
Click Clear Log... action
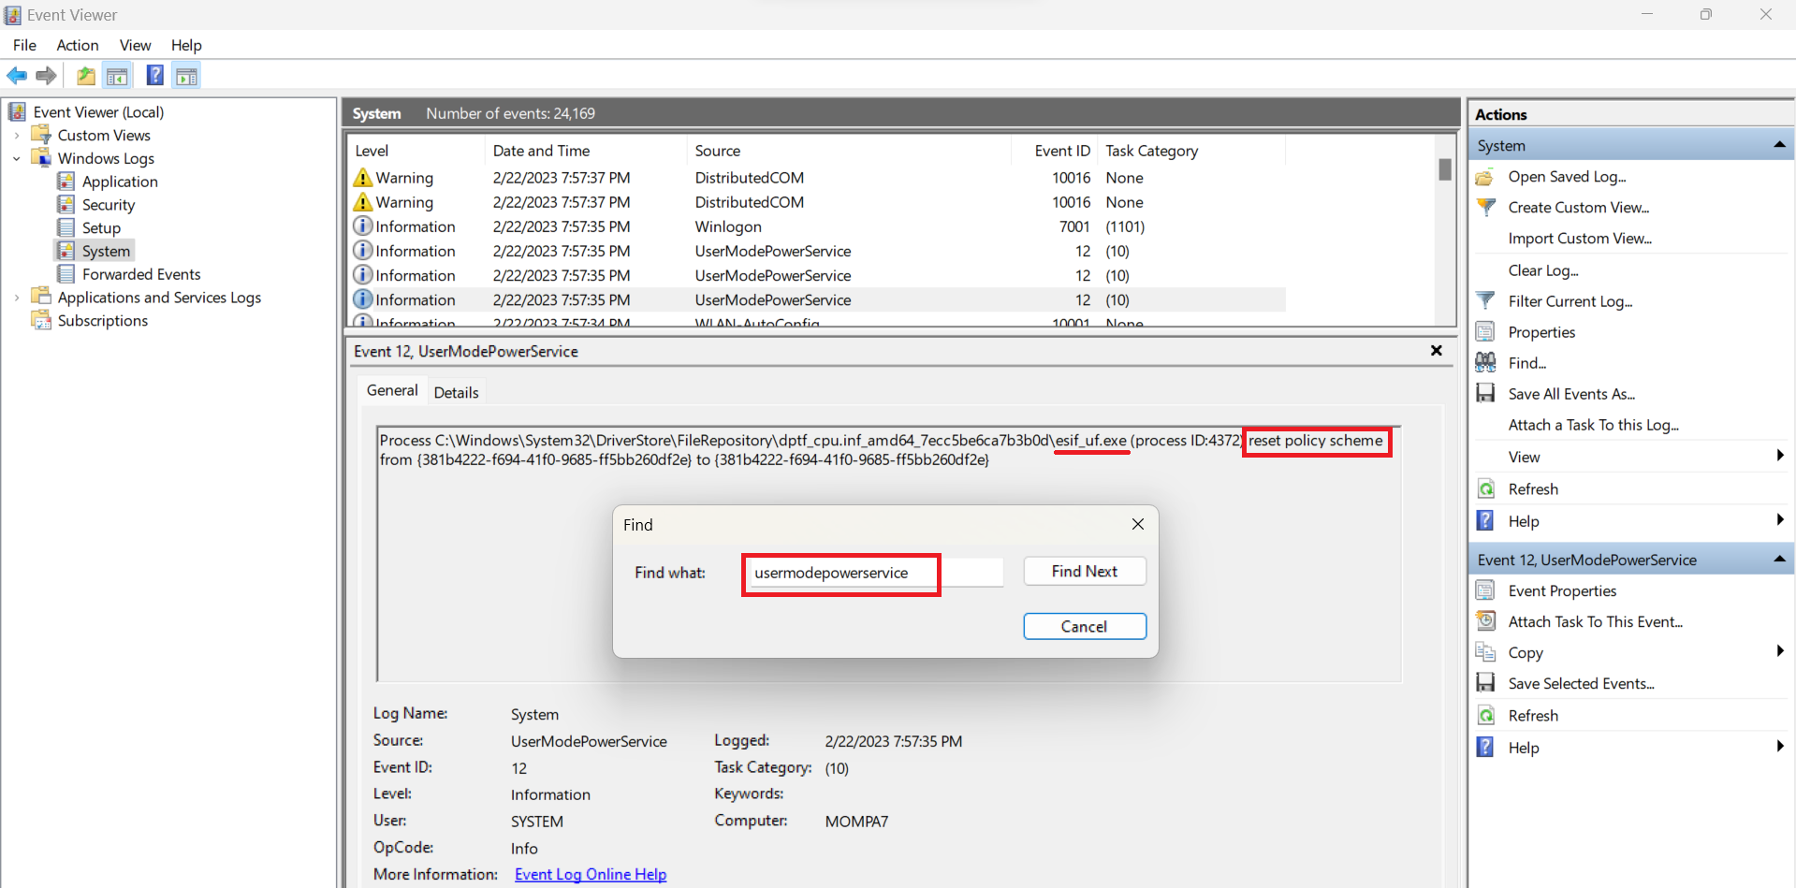click(1543, 270)
